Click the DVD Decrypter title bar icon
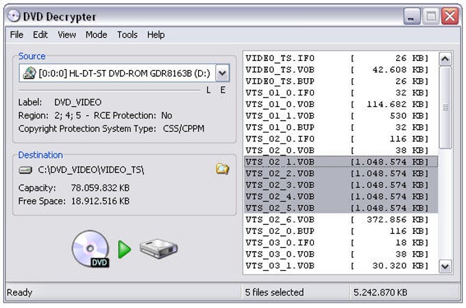This screenshot has height=308, width=466. click(x=13, y=16)
